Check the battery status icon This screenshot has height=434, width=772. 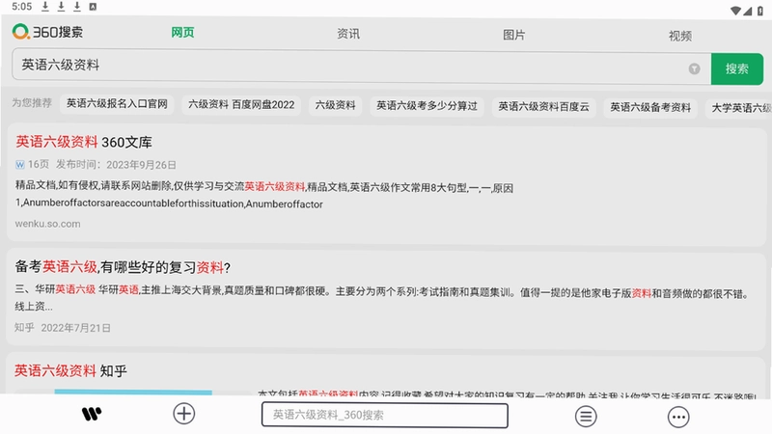759,11
